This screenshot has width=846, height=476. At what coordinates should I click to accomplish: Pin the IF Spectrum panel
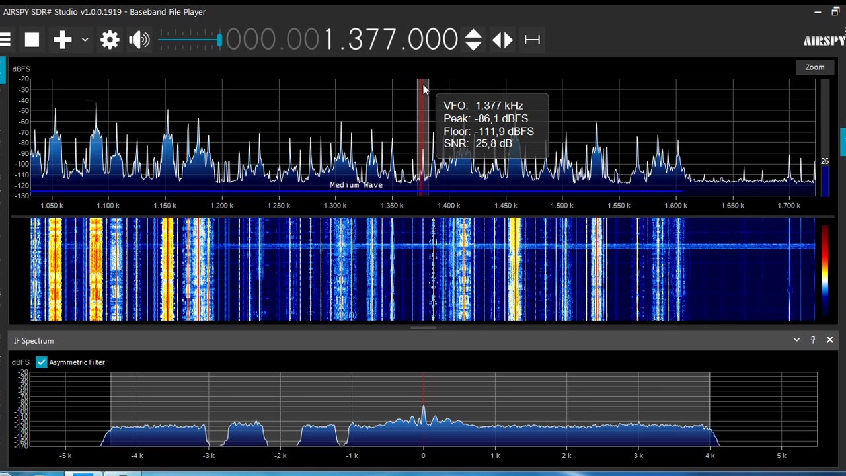click(813, 340)
